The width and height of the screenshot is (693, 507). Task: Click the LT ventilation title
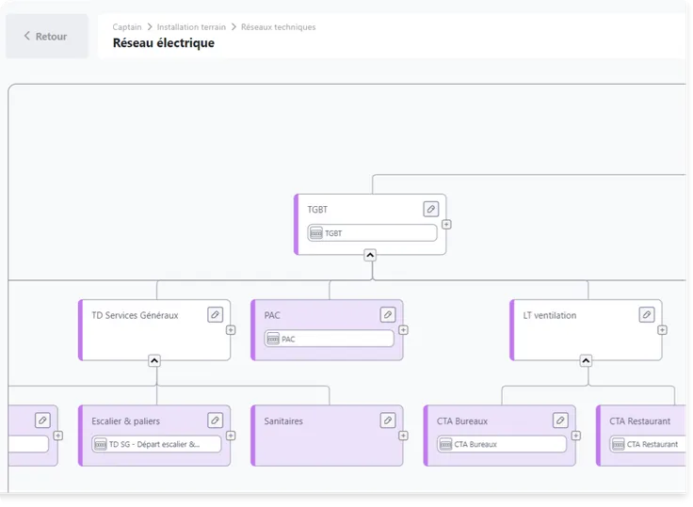coord(550,315)
